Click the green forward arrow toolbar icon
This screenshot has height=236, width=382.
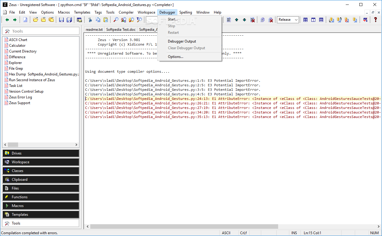tap(14, 20)
